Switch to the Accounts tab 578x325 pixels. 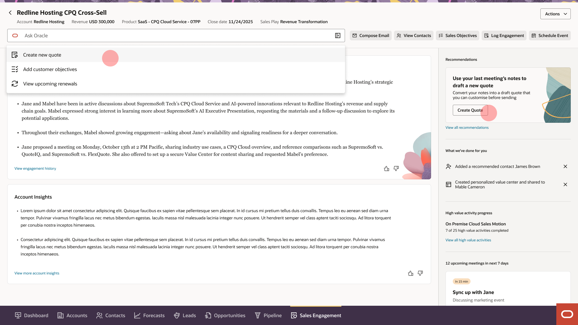pyautogui.click(x=72, y=315)
